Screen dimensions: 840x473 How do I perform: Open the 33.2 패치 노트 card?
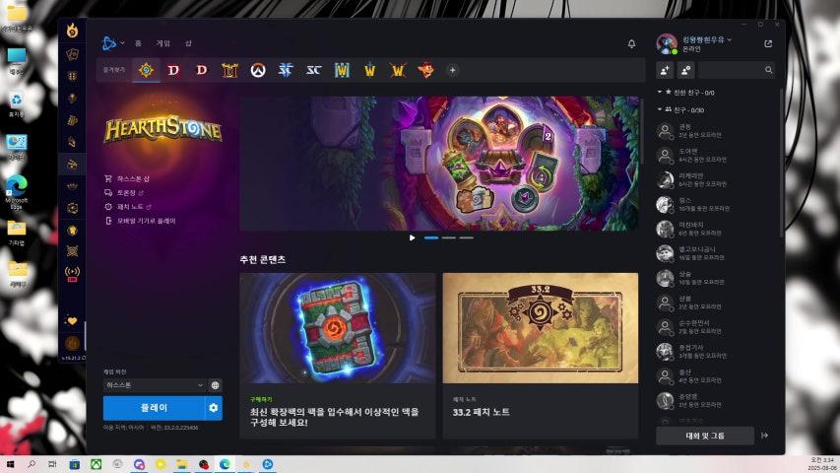pos(541,356)
